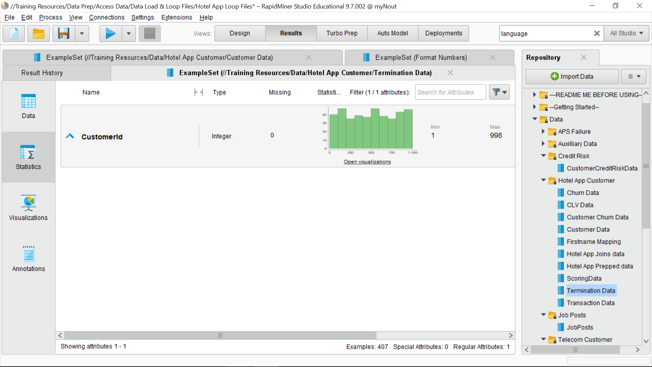Sort by the Name column header
The image size is (652, 367).
point(91,92)
